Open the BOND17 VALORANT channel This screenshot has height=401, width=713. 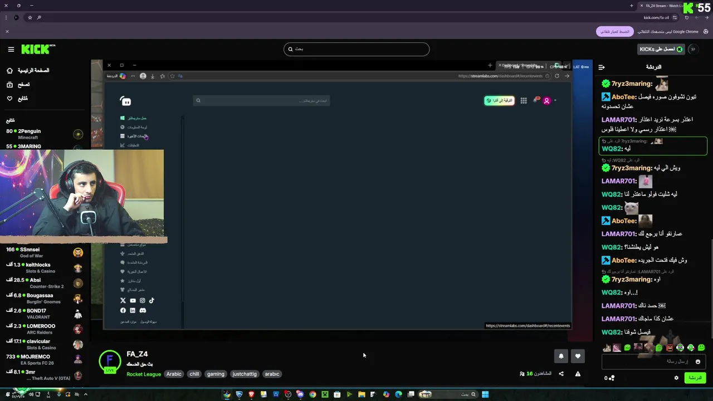click(x=43, y=314)
